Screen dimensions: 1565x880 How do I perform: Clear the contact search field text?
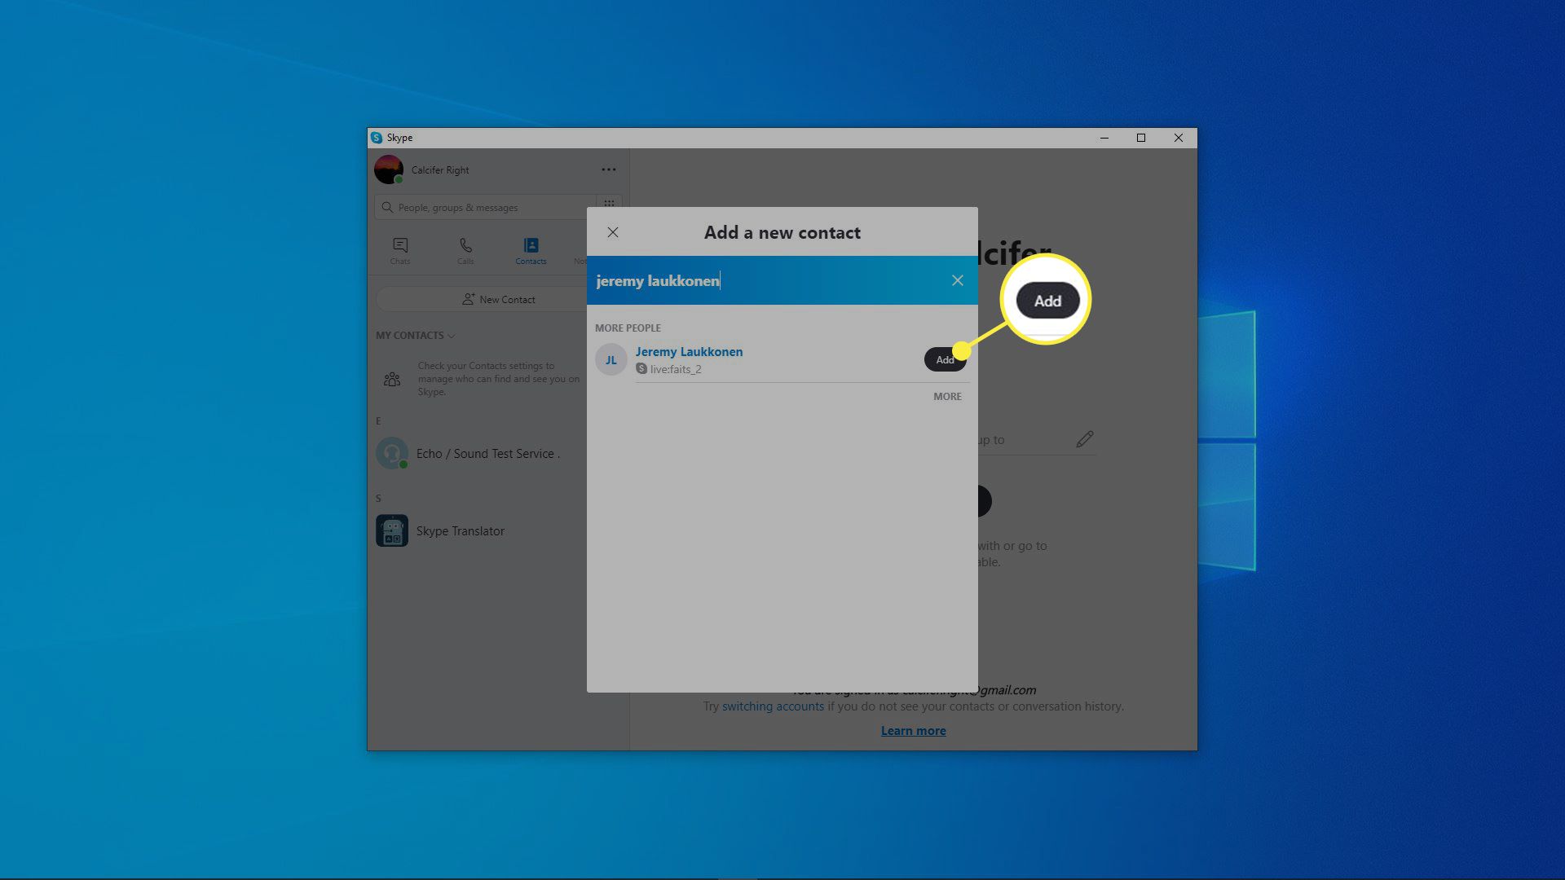click(958, 280)
